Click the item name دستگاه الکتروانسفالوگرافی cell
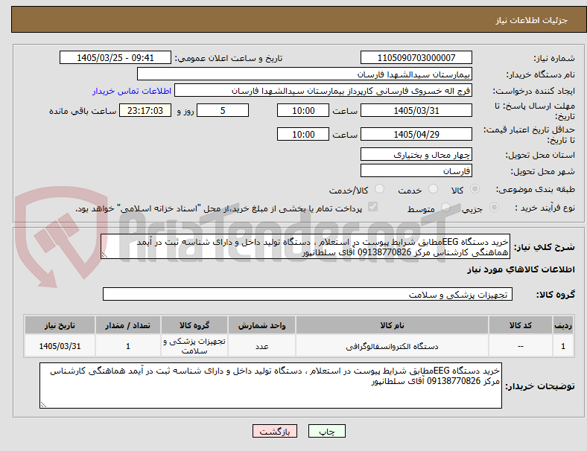This screenshot has width=587, height=451. (392, 346)
